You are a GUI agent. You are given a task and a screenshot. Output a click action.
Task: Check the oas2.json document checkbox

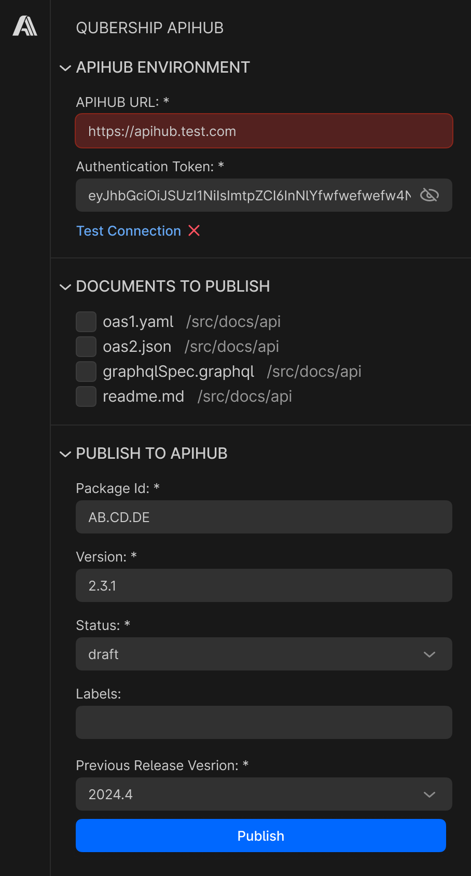click(x=86, y=347)
